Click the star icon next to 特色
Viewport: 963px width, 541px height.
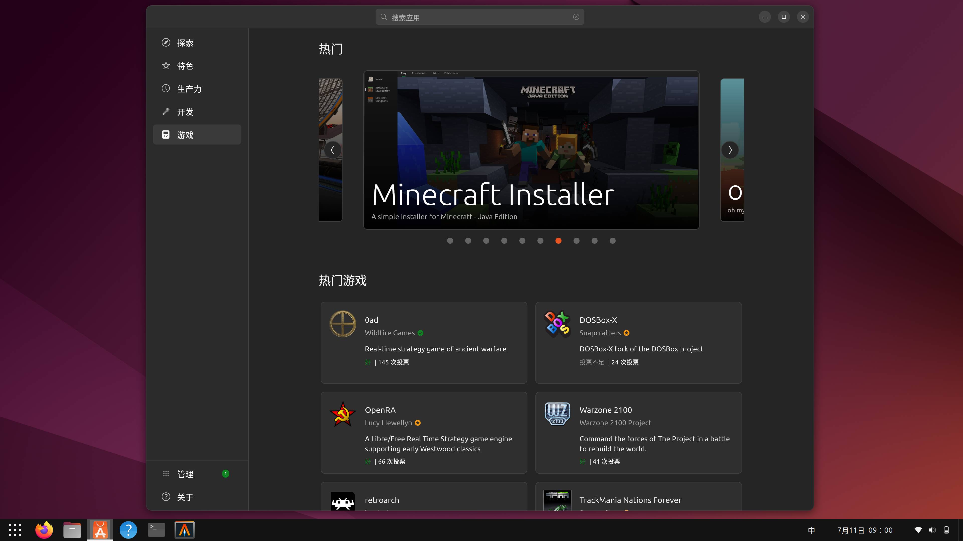[166, 66]
